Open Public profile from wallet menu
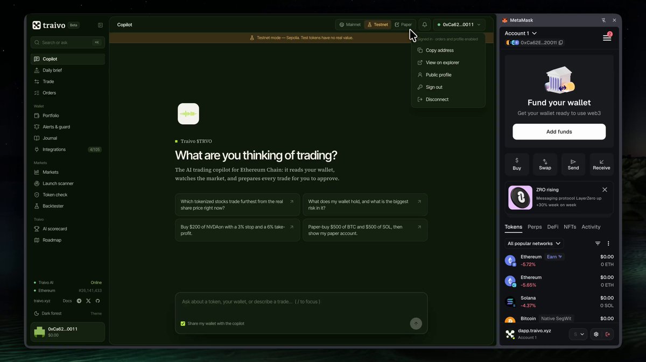 pyautogui.click(x=448, y=75)
